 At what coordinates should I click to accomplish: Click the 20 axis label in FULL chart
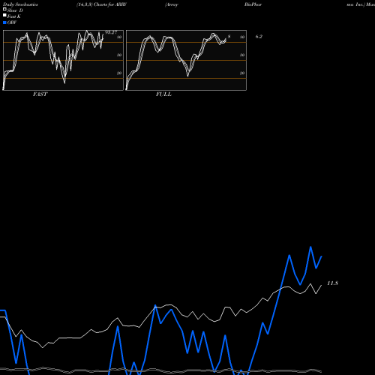(x=242, y=73)
